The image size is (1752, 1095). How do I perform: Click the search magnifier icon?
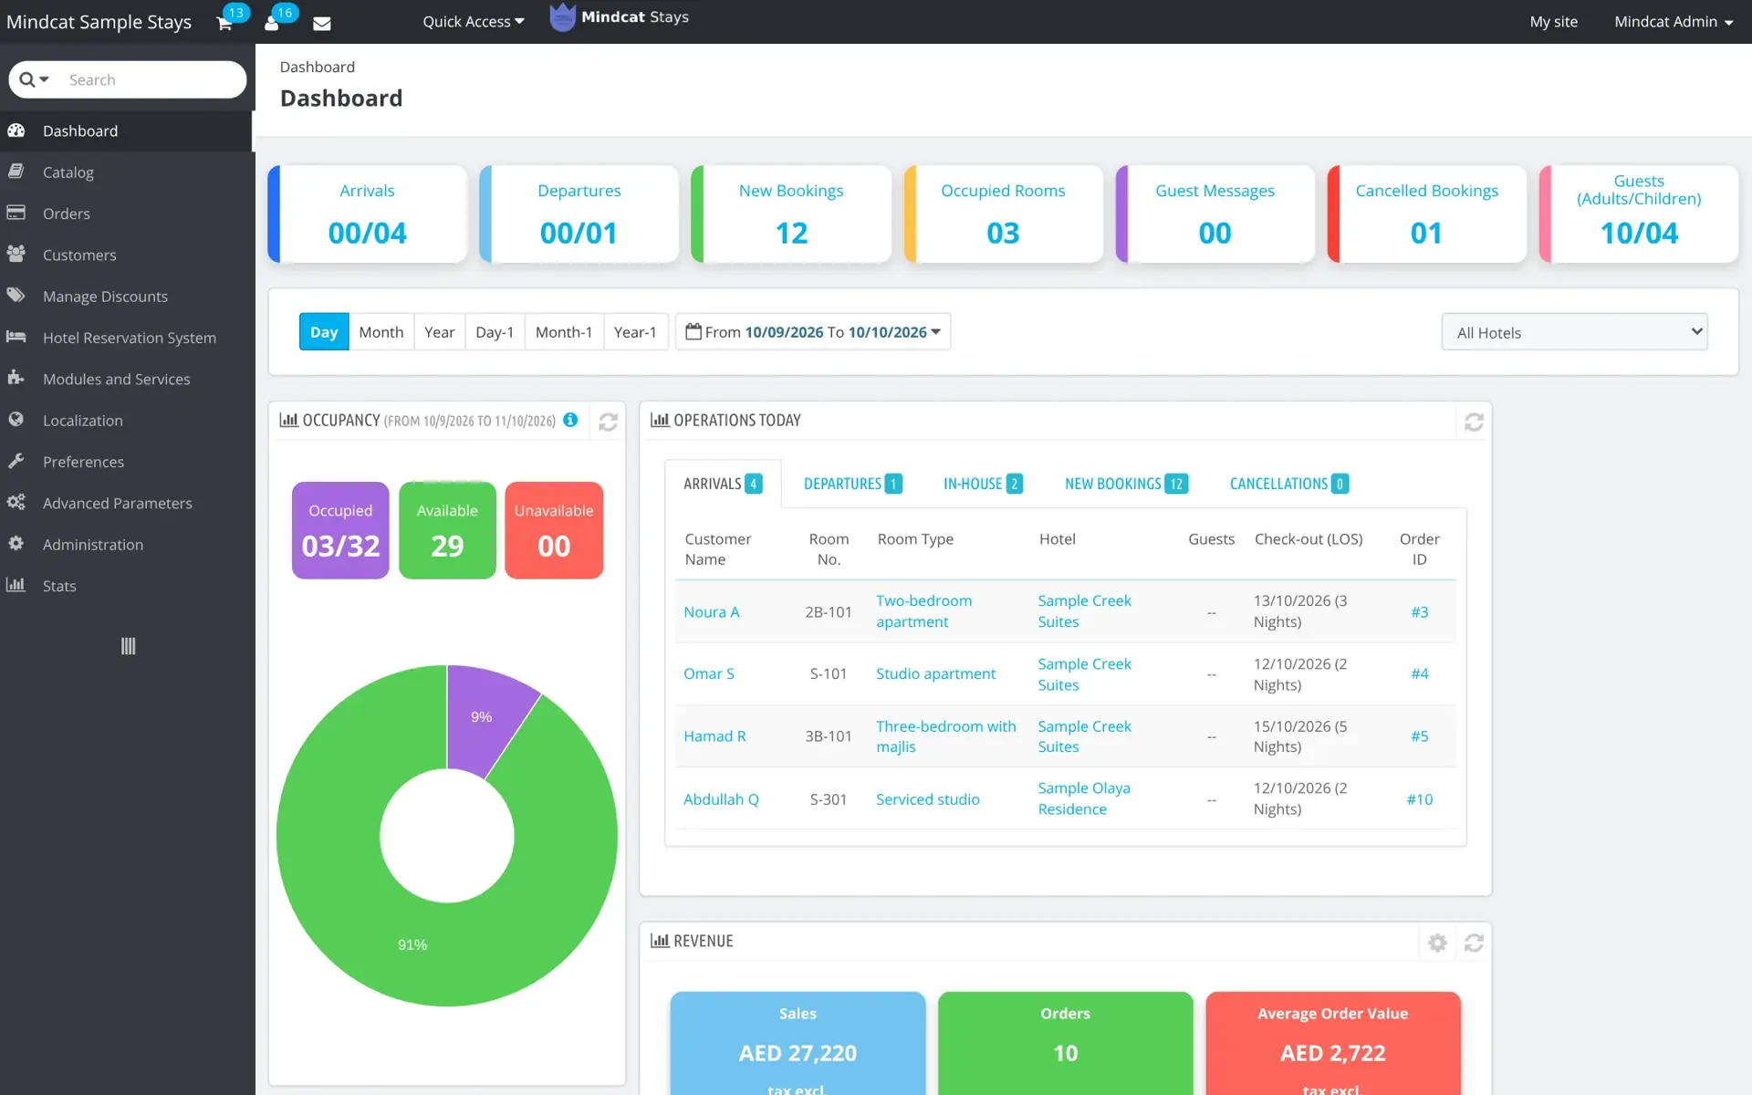pyautogui.click(x=27, y=79)
